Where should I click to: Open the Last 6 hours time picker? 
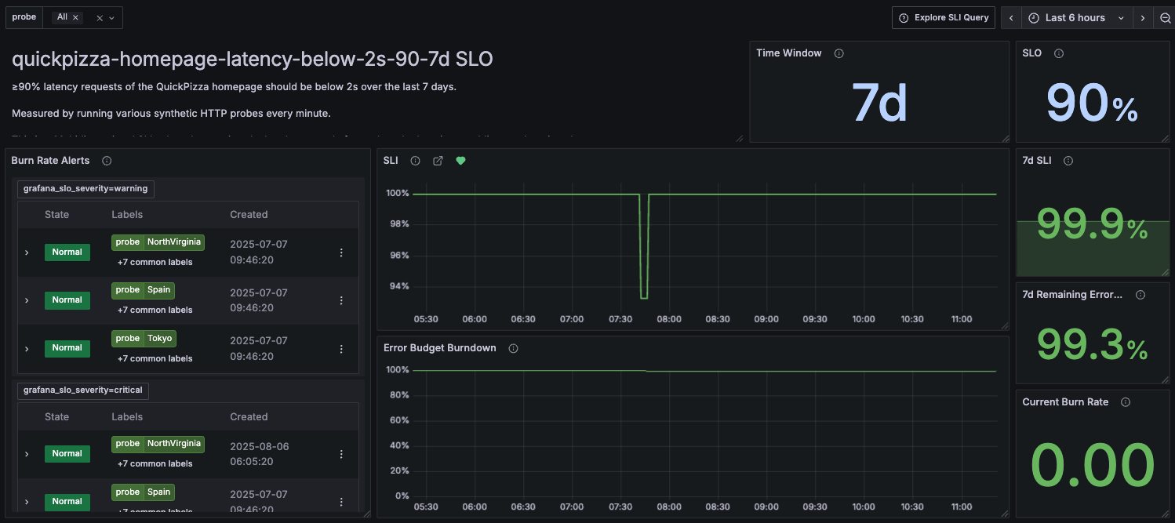1075,18
